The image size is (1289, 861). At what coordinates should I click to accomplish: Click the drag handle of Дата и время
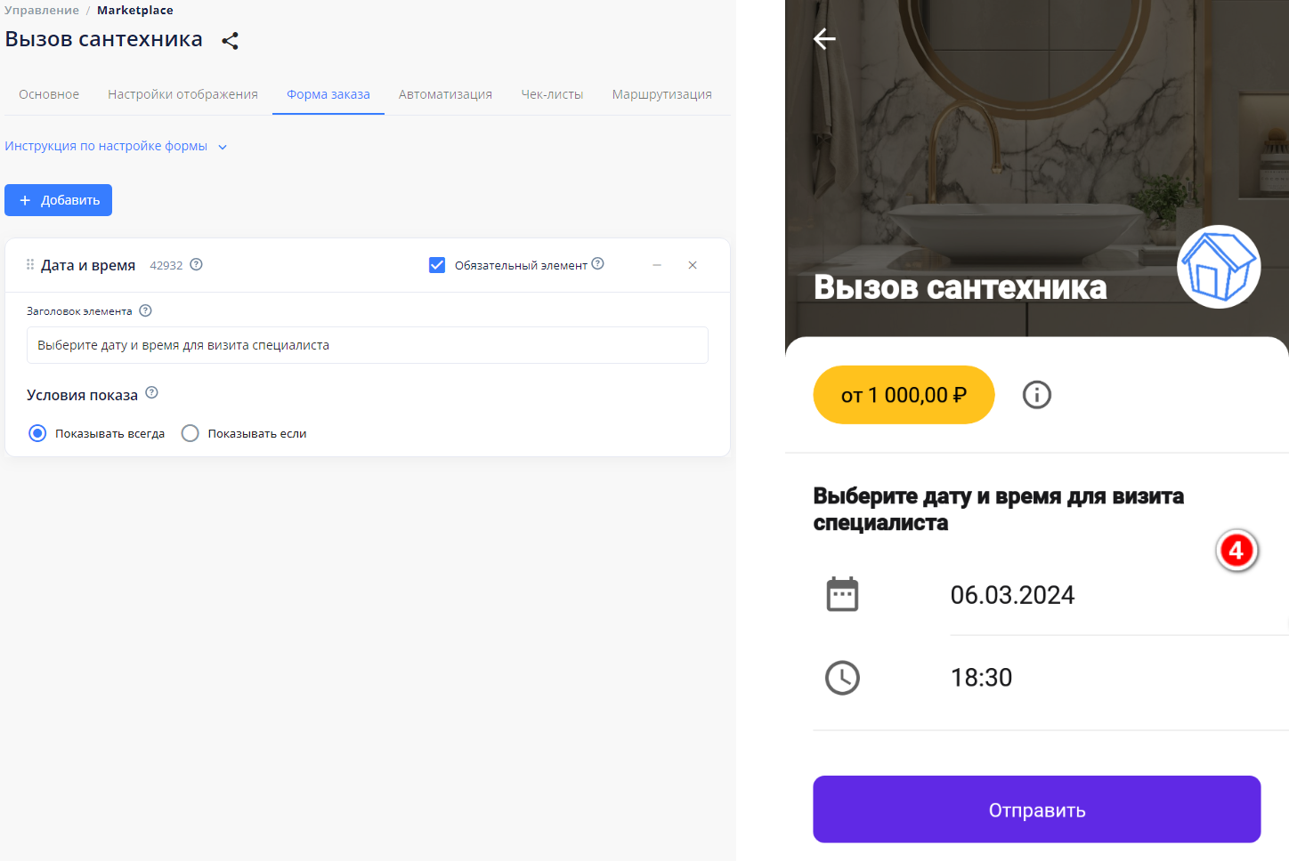pos(30,265)
